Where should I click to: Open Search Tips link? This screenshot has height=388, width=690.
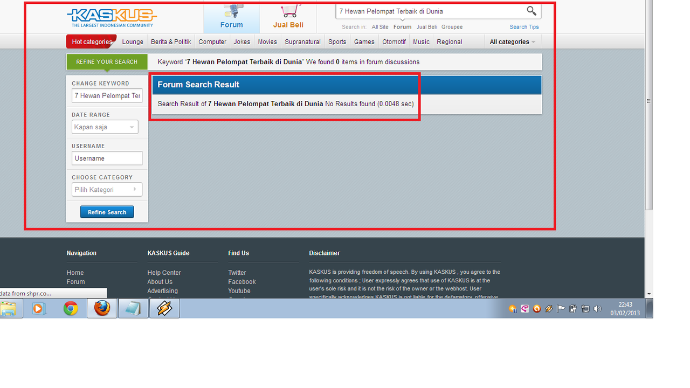coord(524,27)
